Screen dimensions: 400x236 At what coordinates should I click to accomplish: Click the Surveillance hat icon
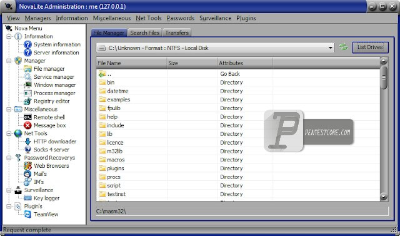(x=18, y=190)
